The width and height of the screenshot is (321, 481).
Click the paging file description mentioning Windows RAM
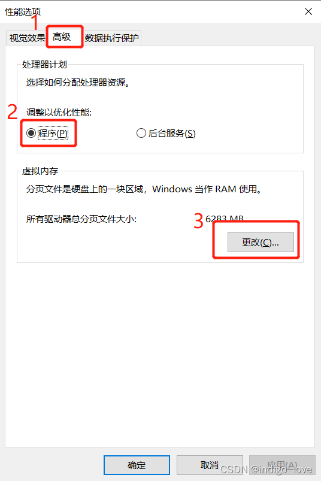pos(145,189)
